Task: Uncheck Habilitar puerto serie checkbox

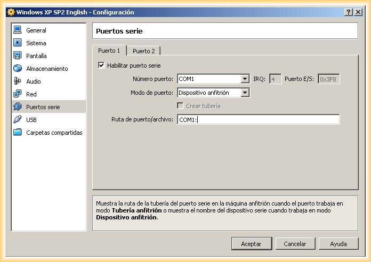Action: tap(101, 65)
